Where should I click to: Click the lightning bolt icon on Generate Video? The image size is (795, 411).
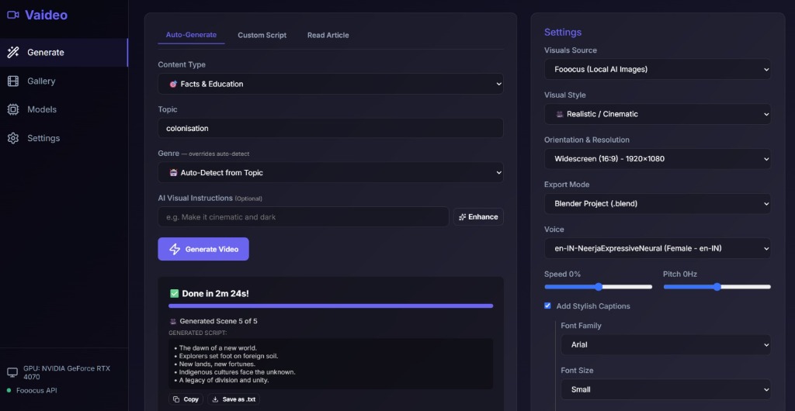(175, 249)
